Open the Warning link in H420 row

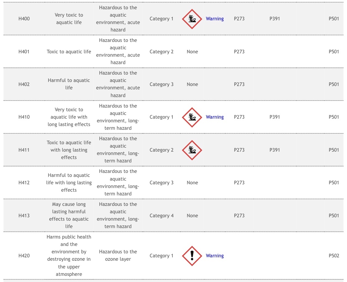215,256
